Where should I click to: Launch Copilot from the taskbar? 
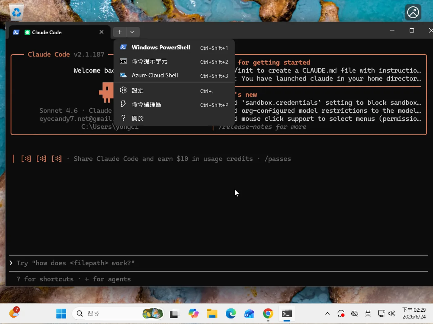[194, 314]
